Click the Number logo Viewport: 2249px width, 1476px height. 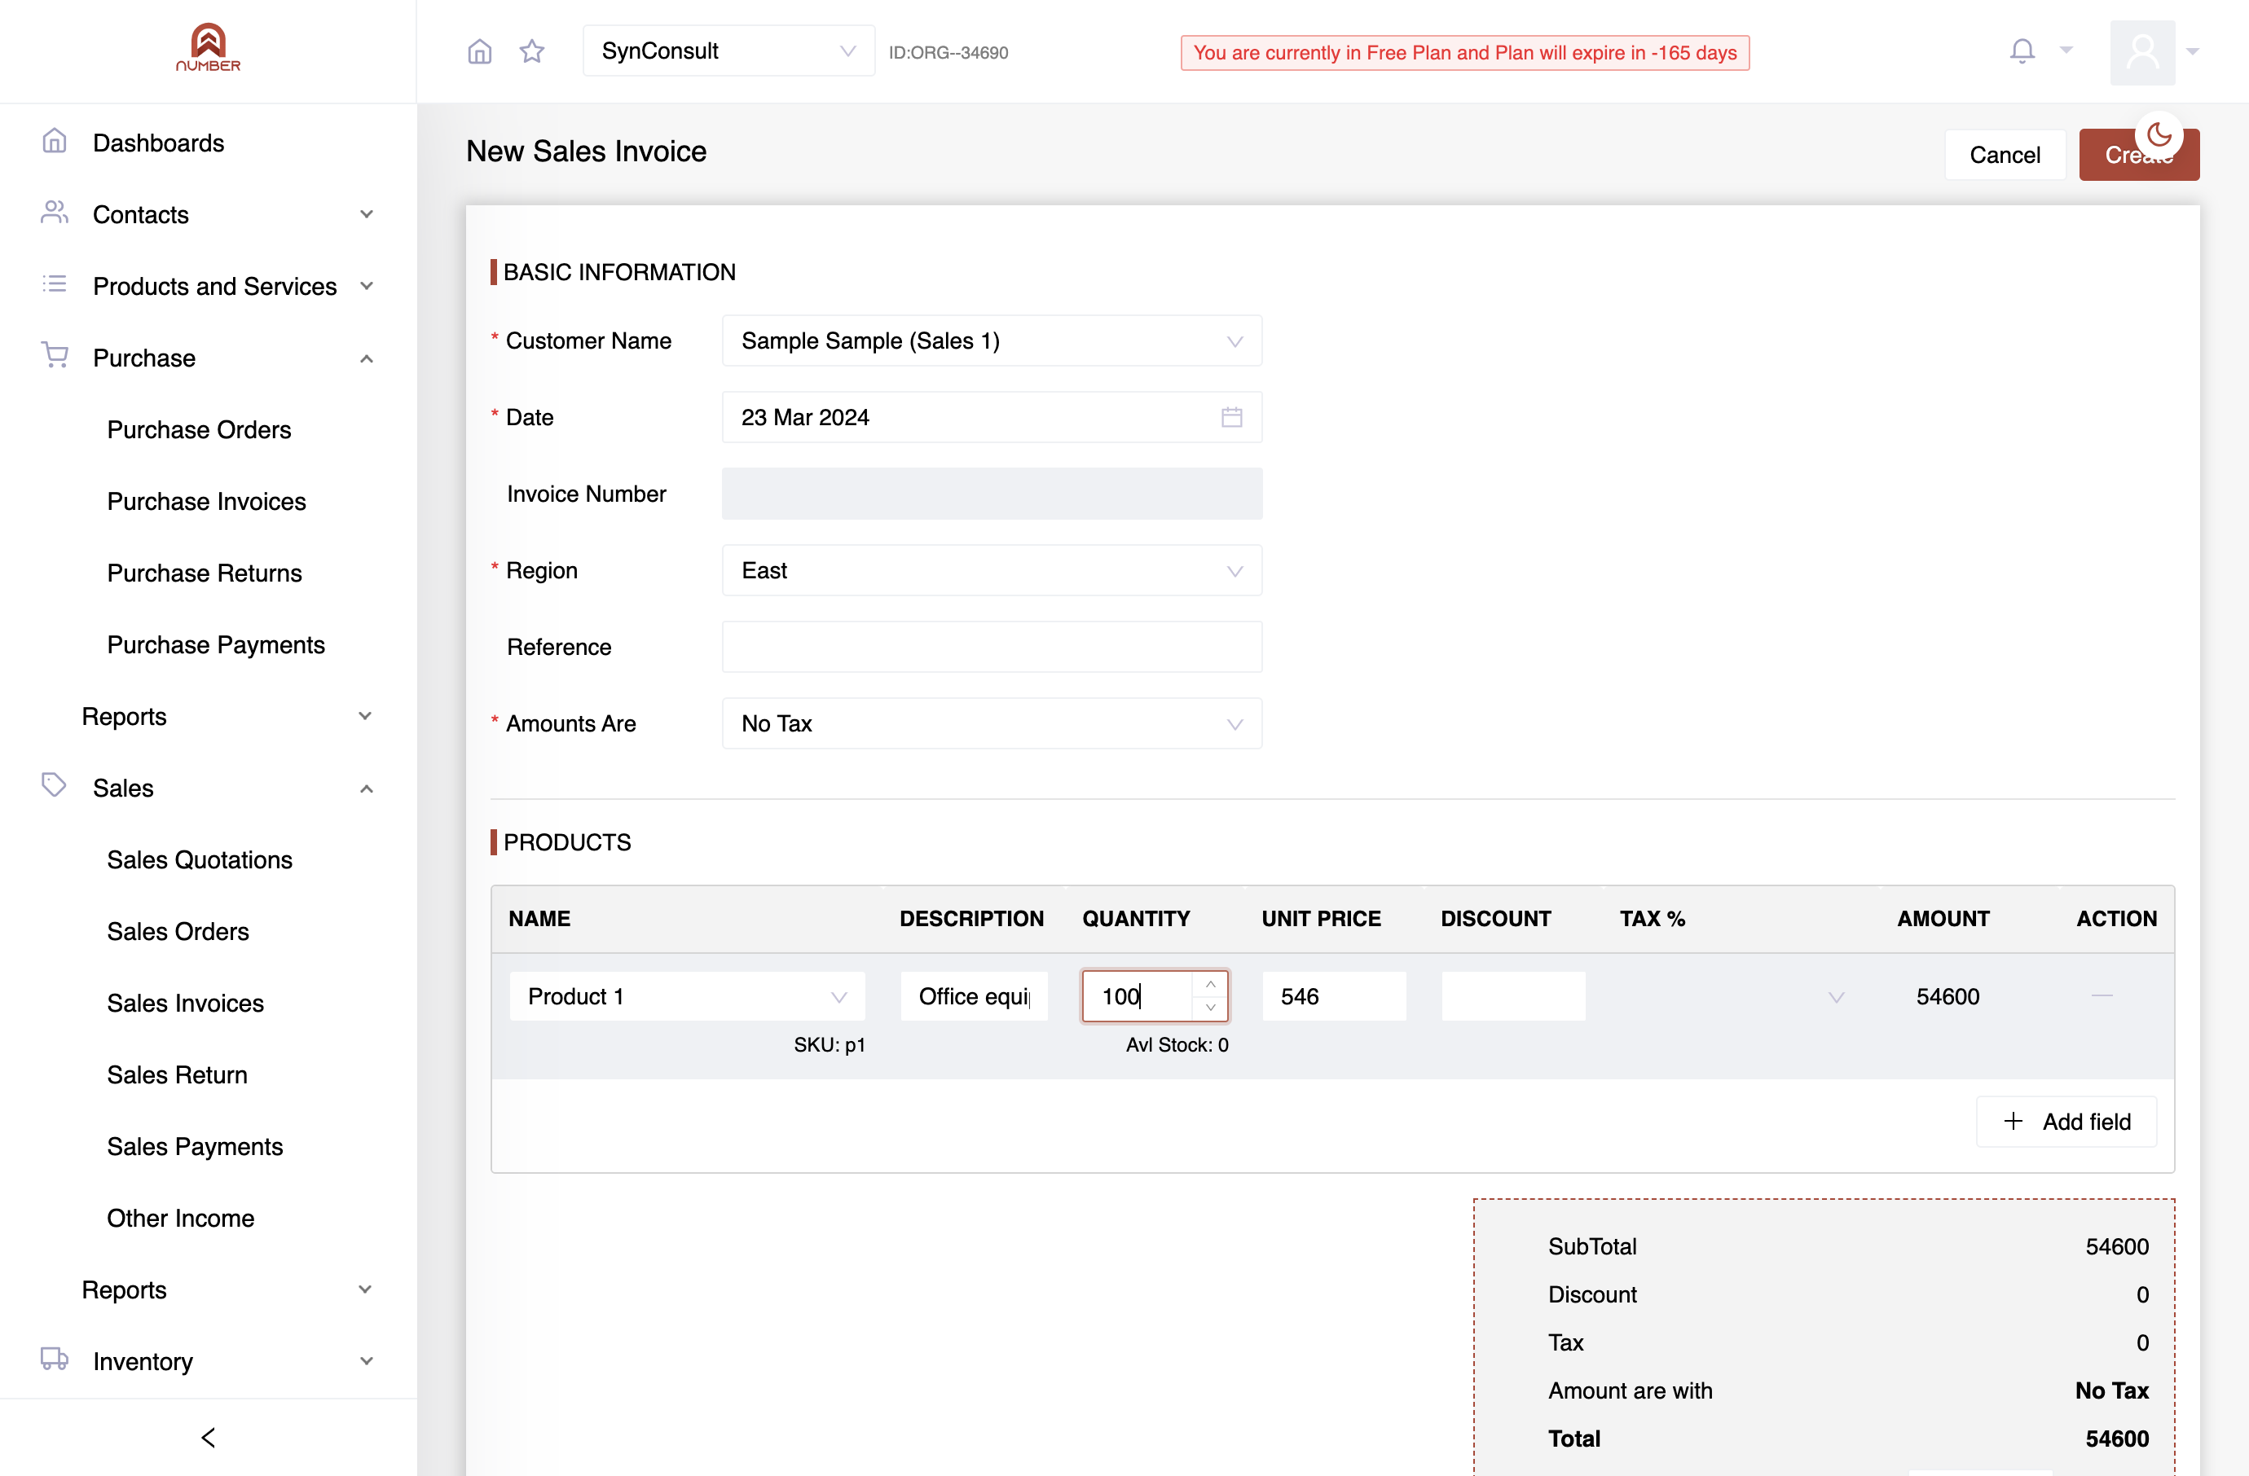[x=208, y=47]
